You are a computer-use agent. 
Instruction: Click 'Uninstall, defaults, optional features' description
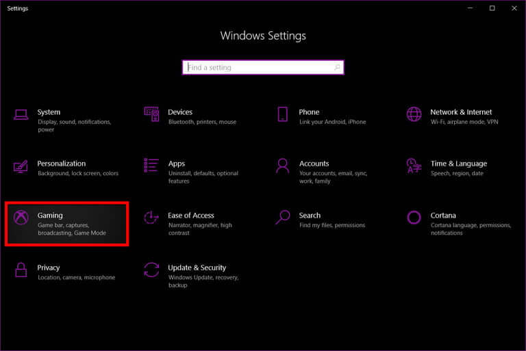203,177
